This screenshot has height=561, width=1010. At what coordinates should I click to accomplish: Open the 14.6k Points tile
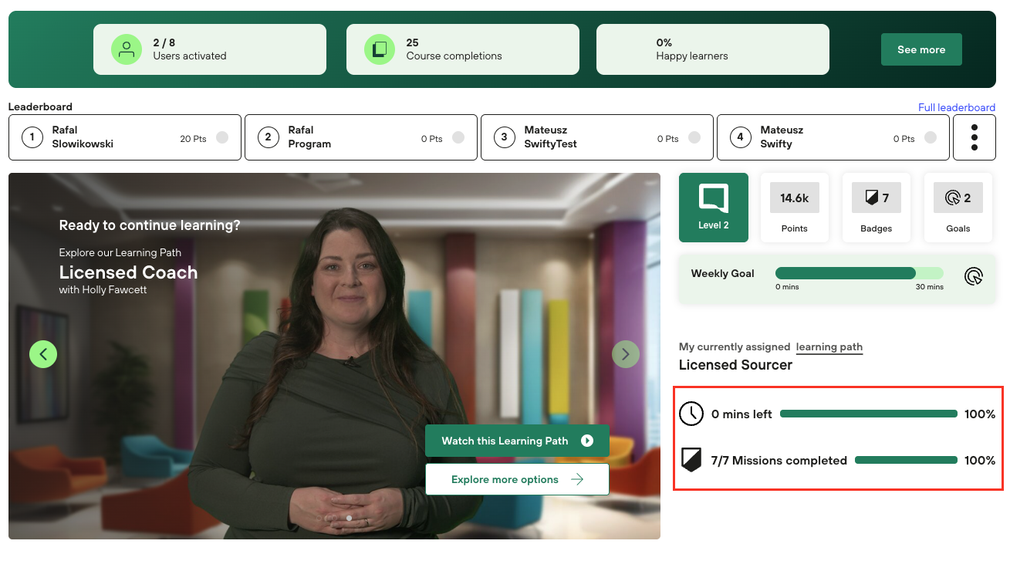point(794,207)
